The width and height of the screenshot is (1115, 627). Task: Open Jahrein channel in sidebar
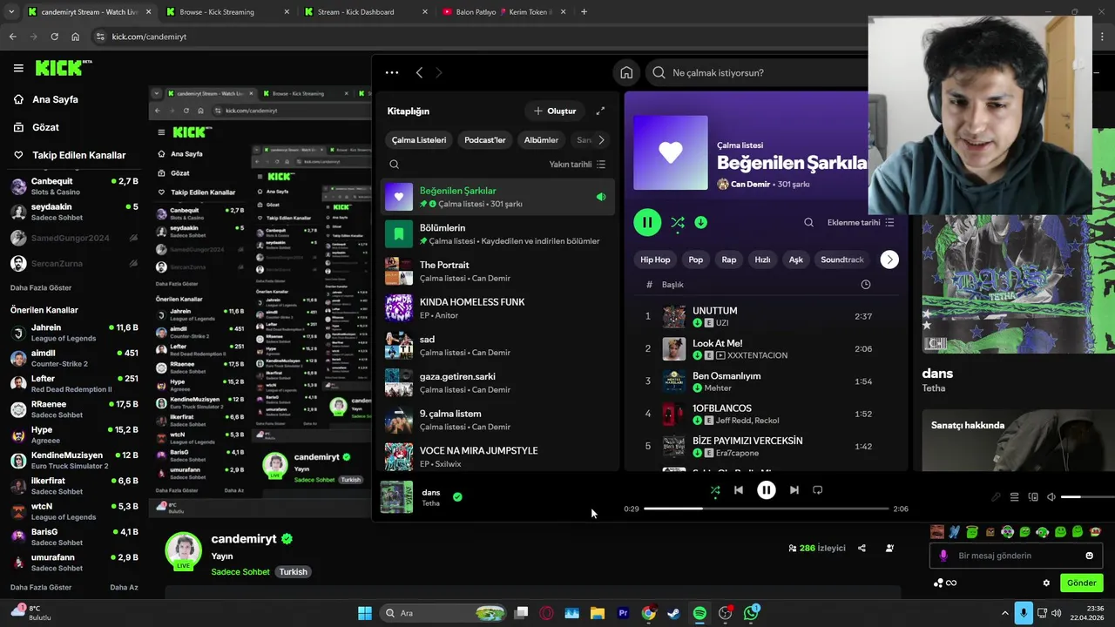coord(74,333)
